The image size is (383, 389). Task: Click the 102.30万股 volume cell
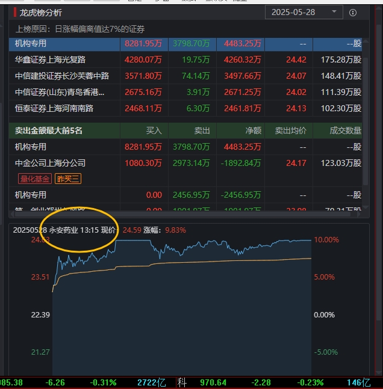(341, 108)
